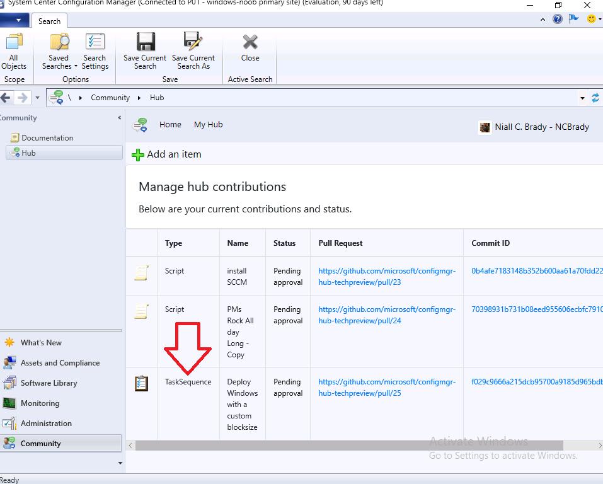This screenshot has height=484, width=603.
Task: Click the refresh icon beside the address bar
Action: point(595,98)
